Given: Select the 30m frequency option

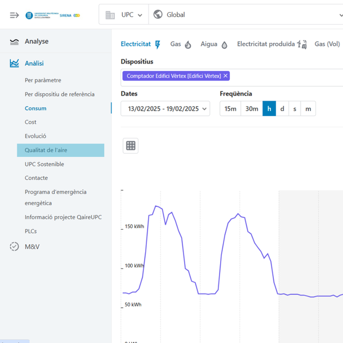Looking at the screenshot, I should coord(252,109).
